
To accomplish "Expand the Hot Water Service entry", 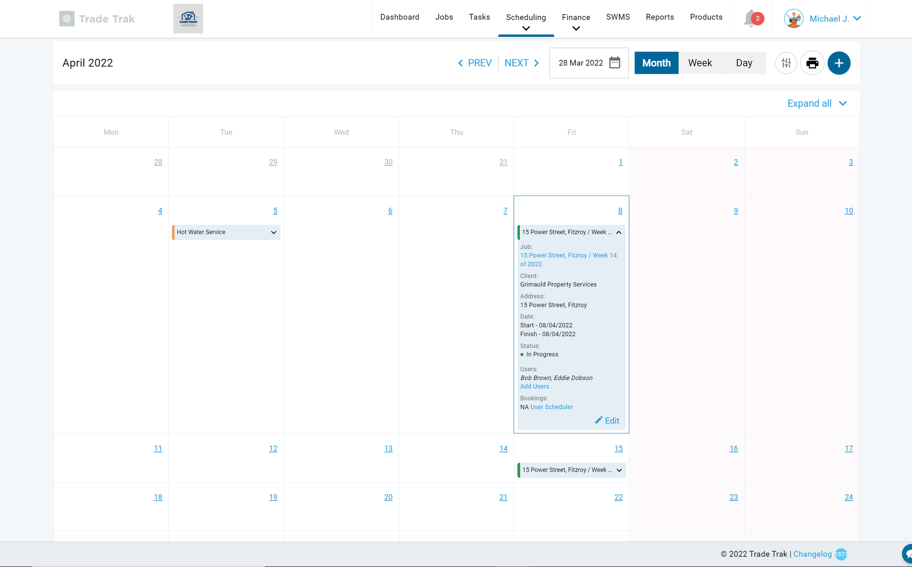I will (x=273, y=232).
